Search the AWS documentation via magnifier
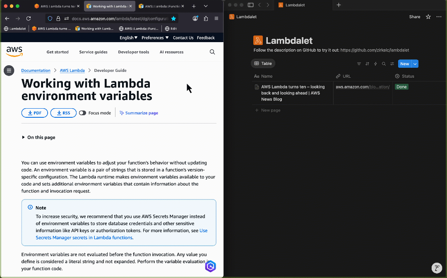 click(x=212, y=52)
